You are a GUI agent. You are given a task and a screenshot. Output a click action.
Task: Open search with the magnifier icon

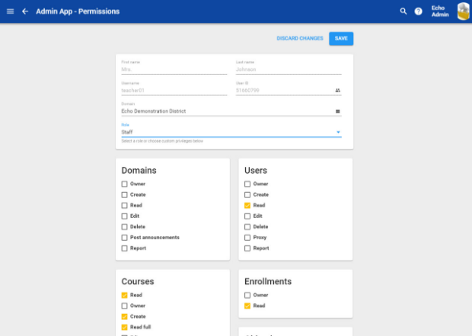point(403,11)
